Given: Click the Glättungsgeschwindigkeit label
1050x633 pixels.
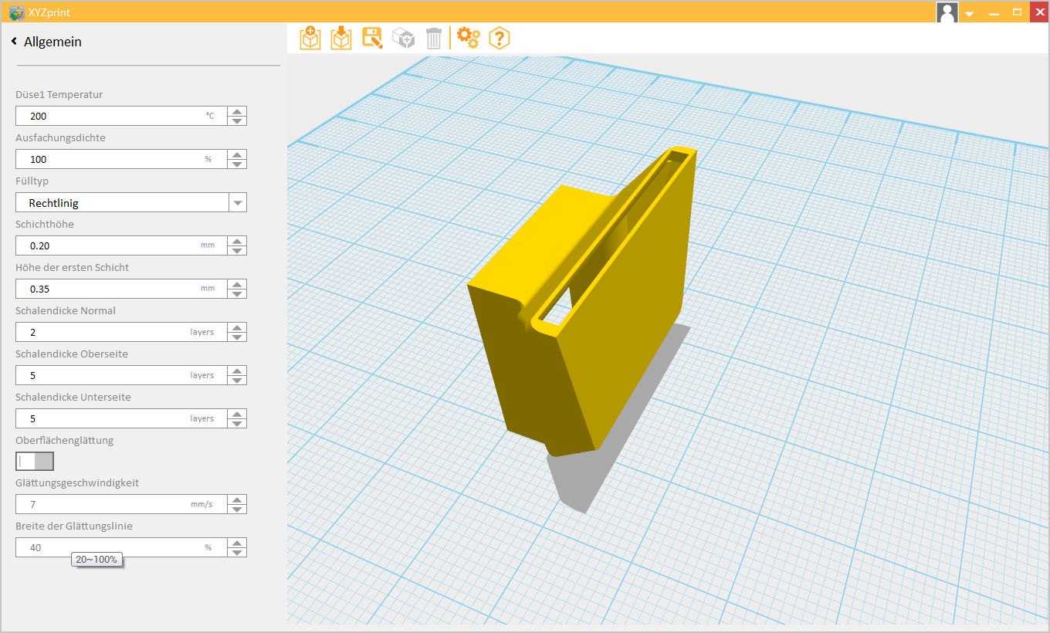Looking at the screenshot, I should 77,482.
